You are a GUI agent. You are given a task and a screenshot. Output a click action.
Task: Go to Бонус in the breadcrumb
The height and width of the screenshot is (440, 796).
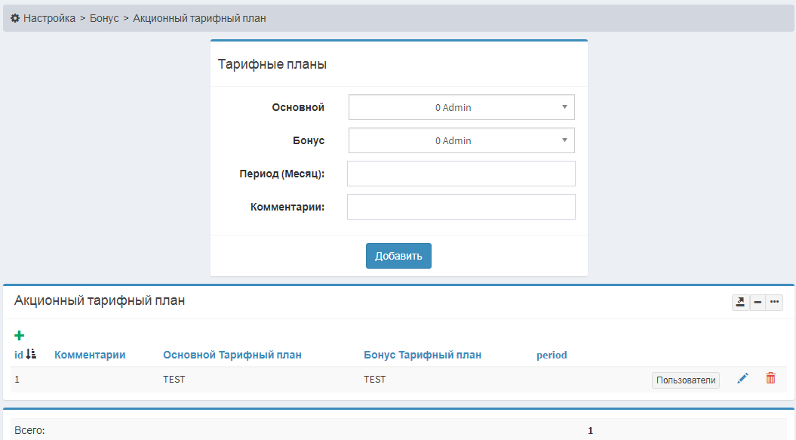tap(104, 18)
